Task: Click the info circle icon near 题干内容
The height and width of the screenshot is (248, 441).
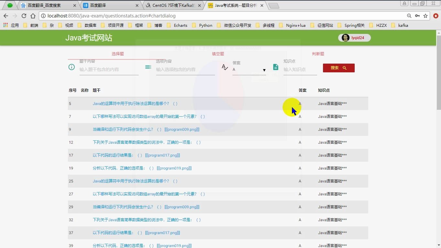Action: pos(71,67)
